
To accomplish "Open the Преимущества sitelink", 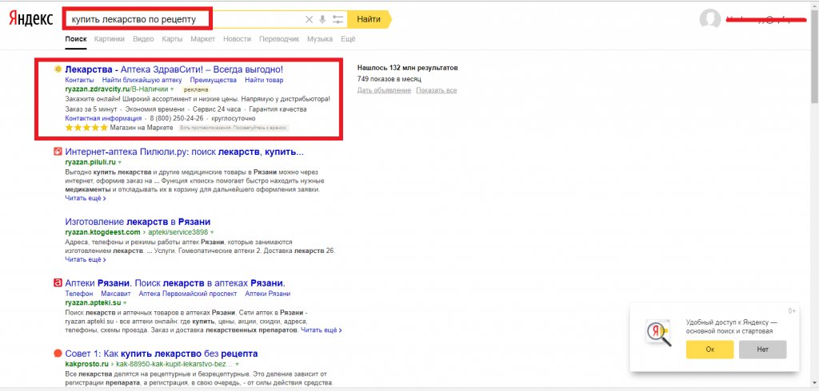I will (213, 80).
